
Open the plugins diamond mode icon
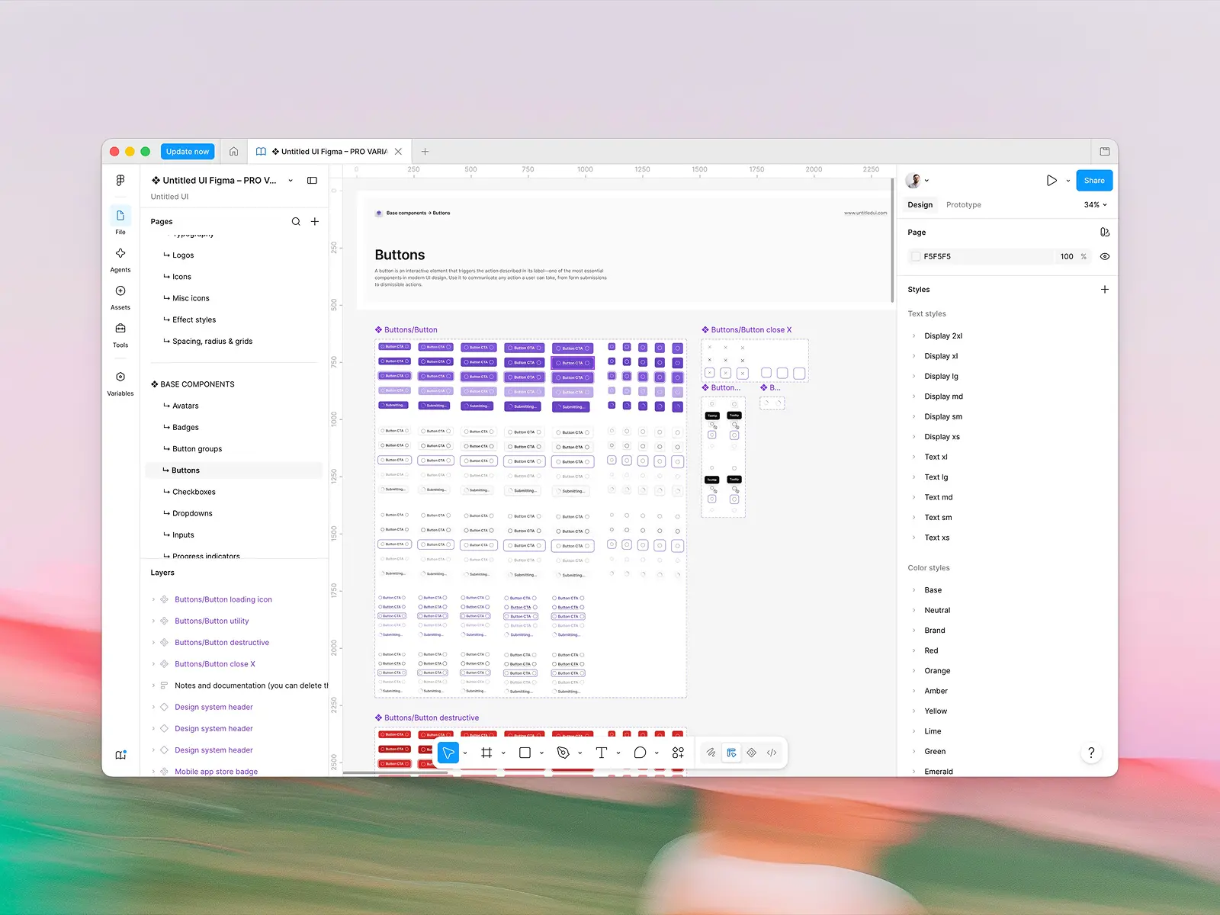(752, 753)
